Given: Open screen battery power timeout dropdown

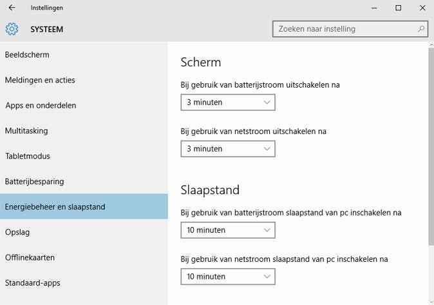Looking at the screenshot, I should point(228,102).
